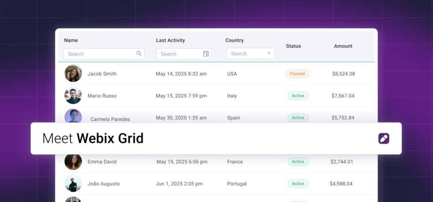The width and height of the screenshot is (433, 202).
Task: Sort by the Amount column header
Action: tap(343, 46)
